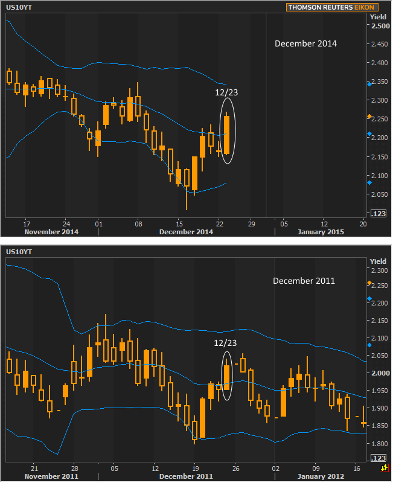The width and height of the screenshot is (393, 483).
Task: Click the 2.000 yield level on bottom axis
Action: click(380, 373)
